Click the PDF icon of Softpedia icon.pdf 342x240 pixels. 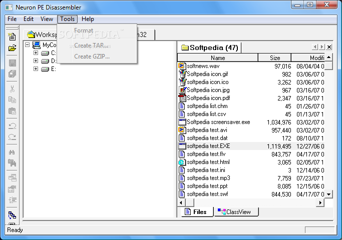[x=182, y=98]
